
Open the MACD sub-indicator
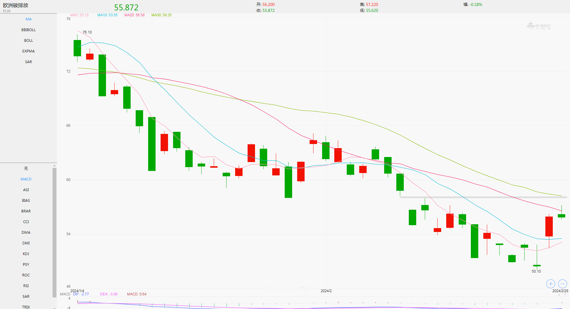[26, 179]
